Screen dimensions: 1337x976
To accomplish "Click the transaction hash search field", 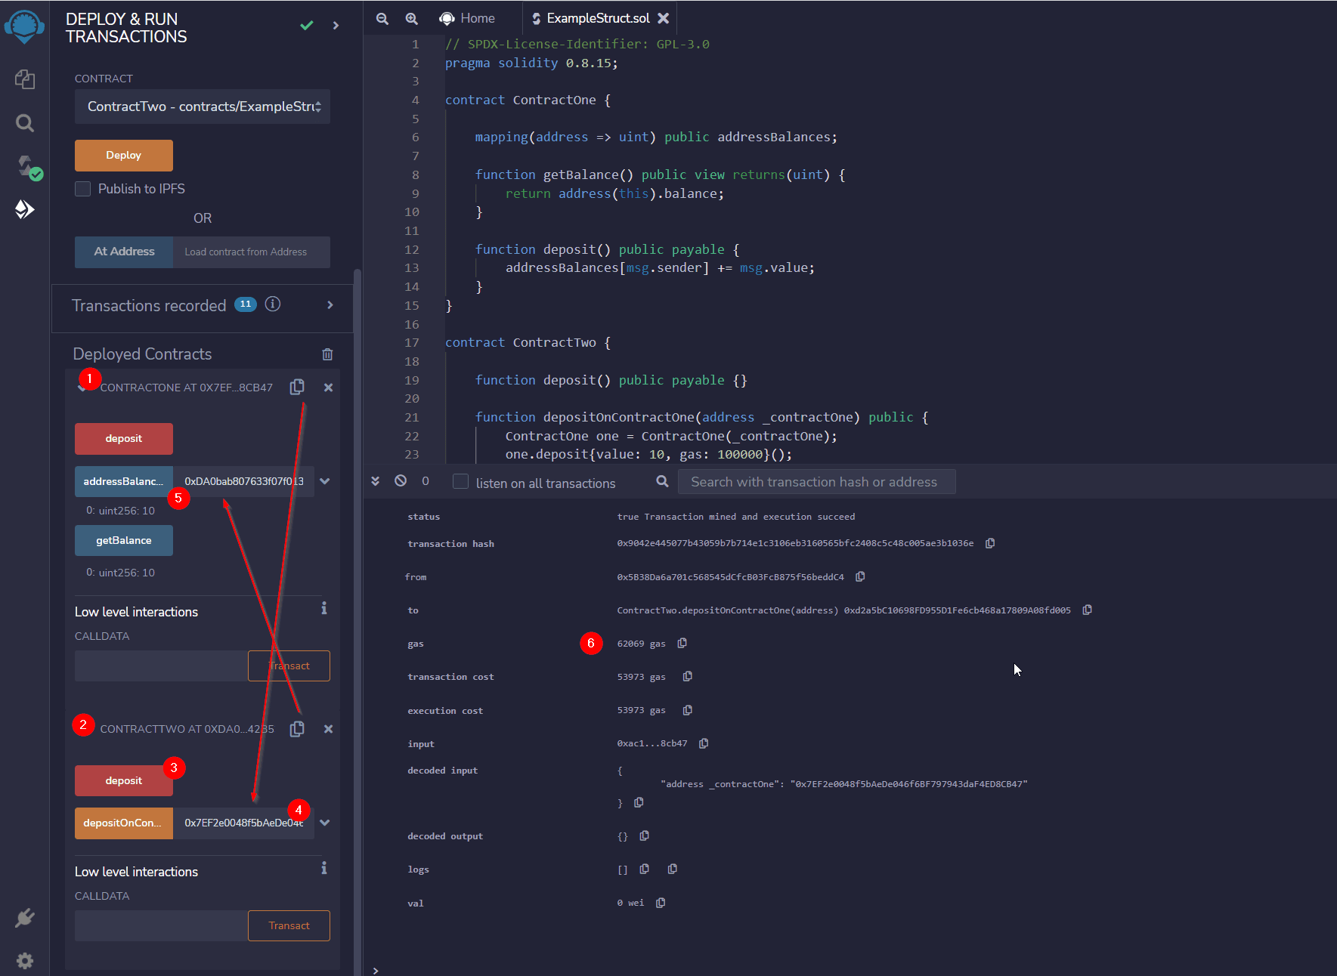I will (817, 482).
